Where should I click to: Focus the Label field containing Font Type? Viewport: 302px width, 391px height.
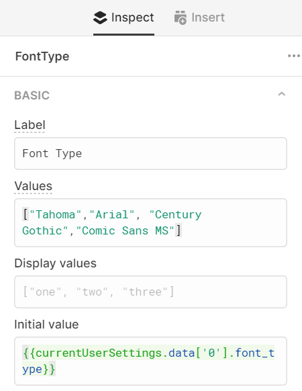(150, 153)
